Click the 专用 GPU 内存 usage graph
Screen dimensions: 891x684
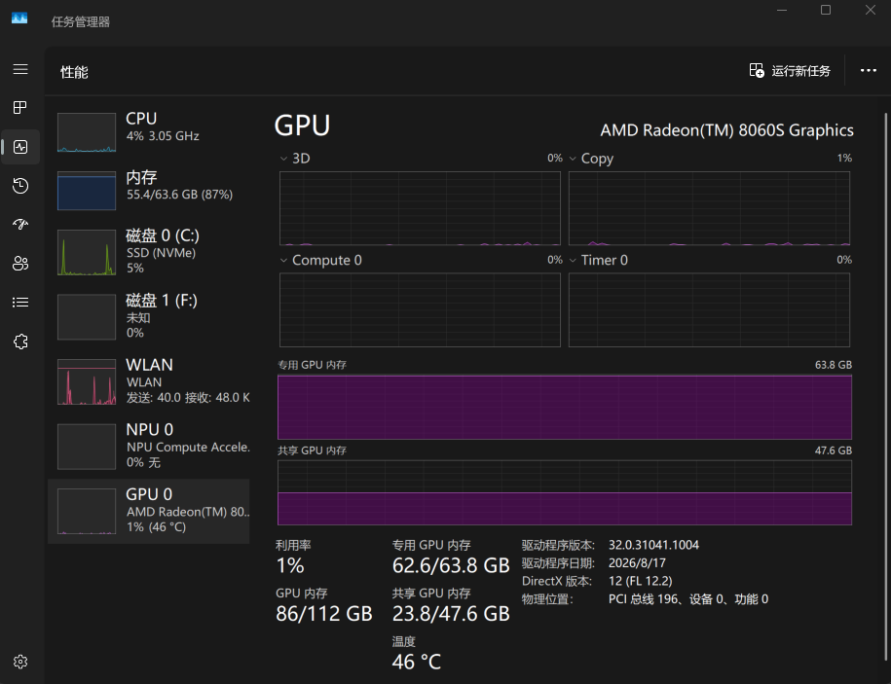(564, 407)
